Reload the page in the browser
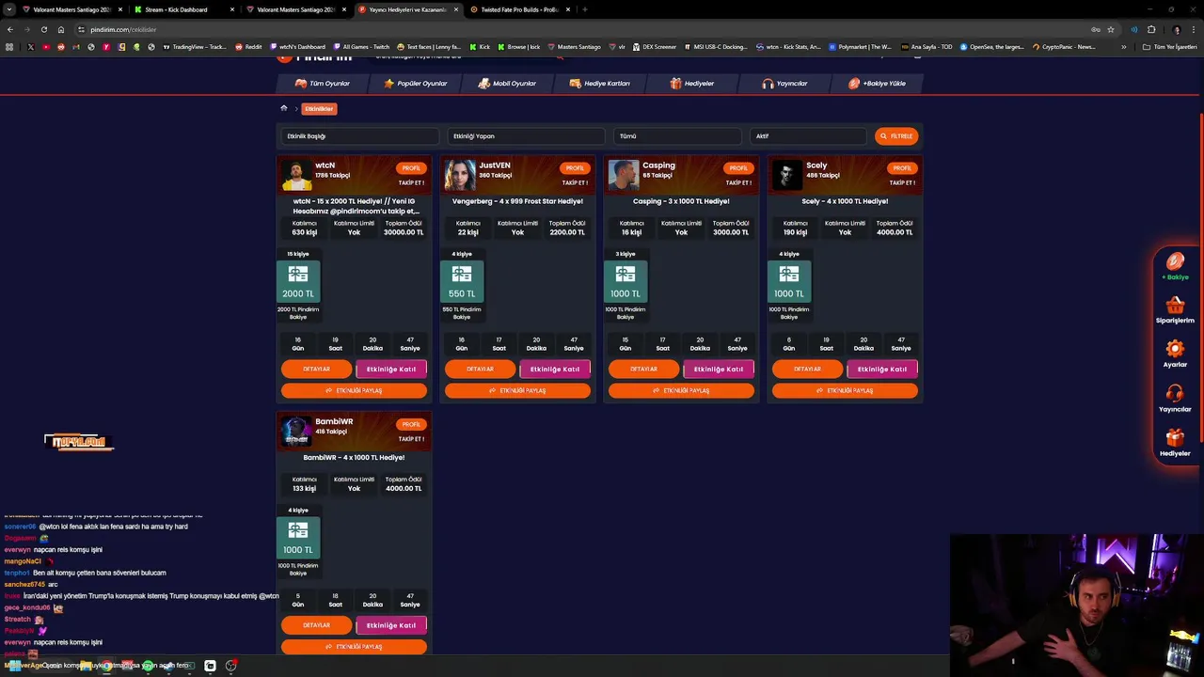 tap(43, 29)
